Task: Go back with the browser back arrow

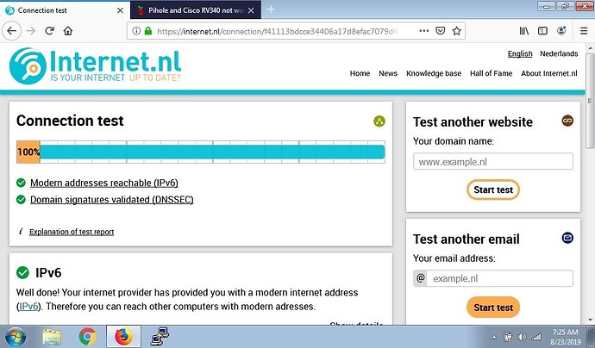Action: pos(12,31)
